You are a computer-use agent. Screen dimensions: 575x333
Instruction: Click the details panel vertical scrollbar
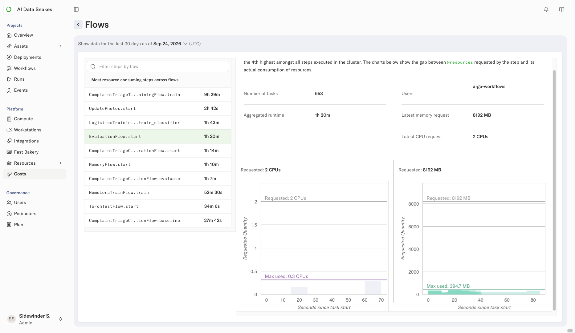pyautogui.click(x=554, y=190)
